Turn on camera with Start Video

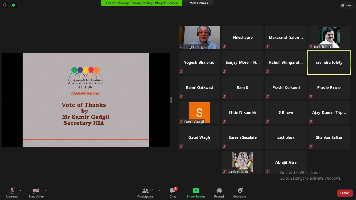coord(36,191)
